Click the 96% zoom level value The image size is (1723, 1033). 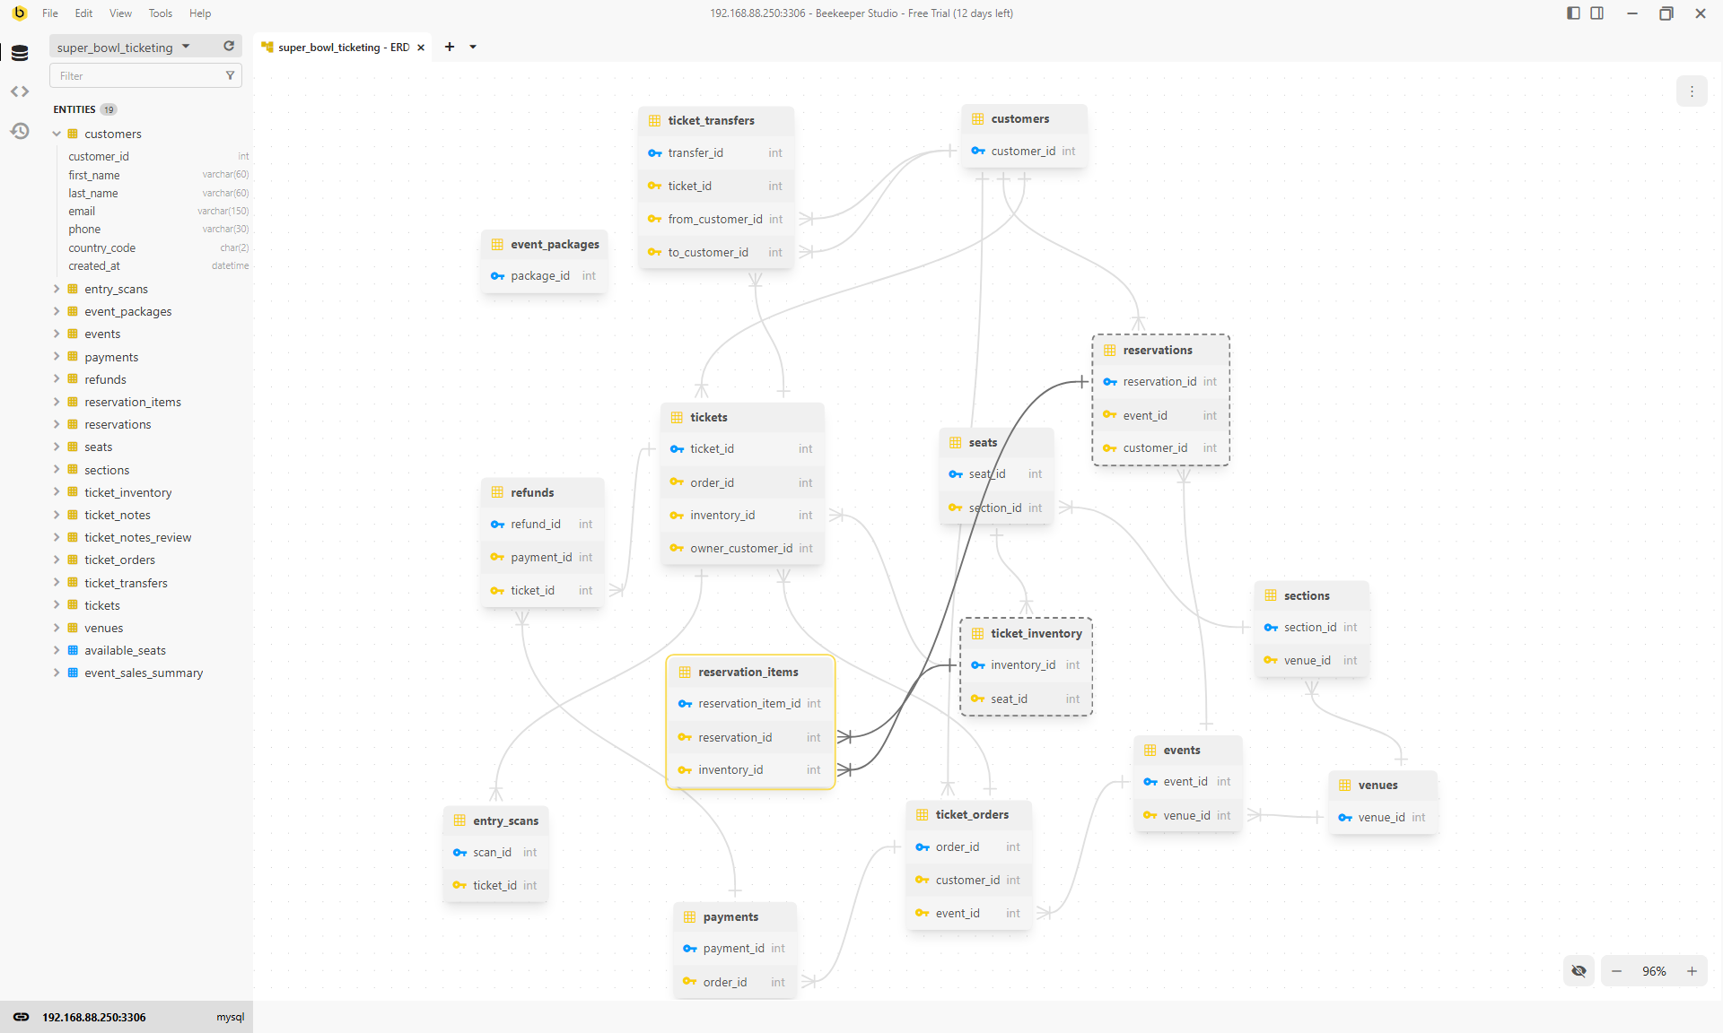click(1654, 971)
